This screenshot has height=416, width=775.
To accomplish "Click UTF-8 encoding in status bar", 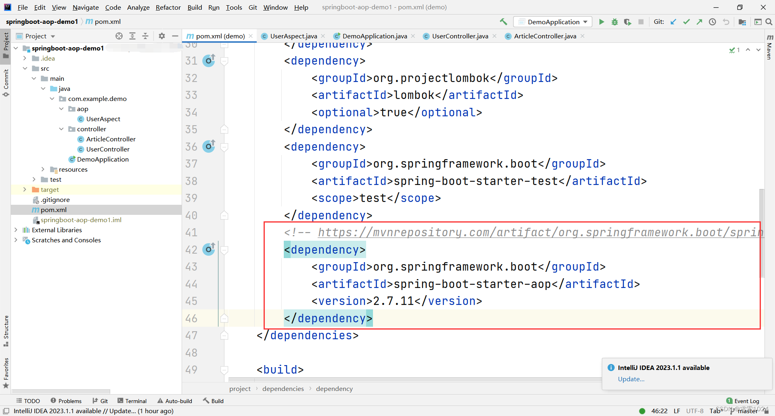I will pos(695,411).
